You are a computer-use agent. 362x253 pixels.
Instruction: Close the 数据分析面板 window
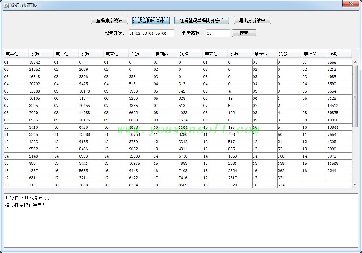(x=351, y=4)
